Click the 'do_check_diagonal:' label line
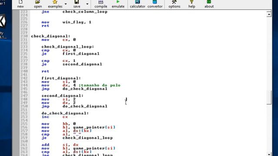The image size is (278, 156). [65, 113]
